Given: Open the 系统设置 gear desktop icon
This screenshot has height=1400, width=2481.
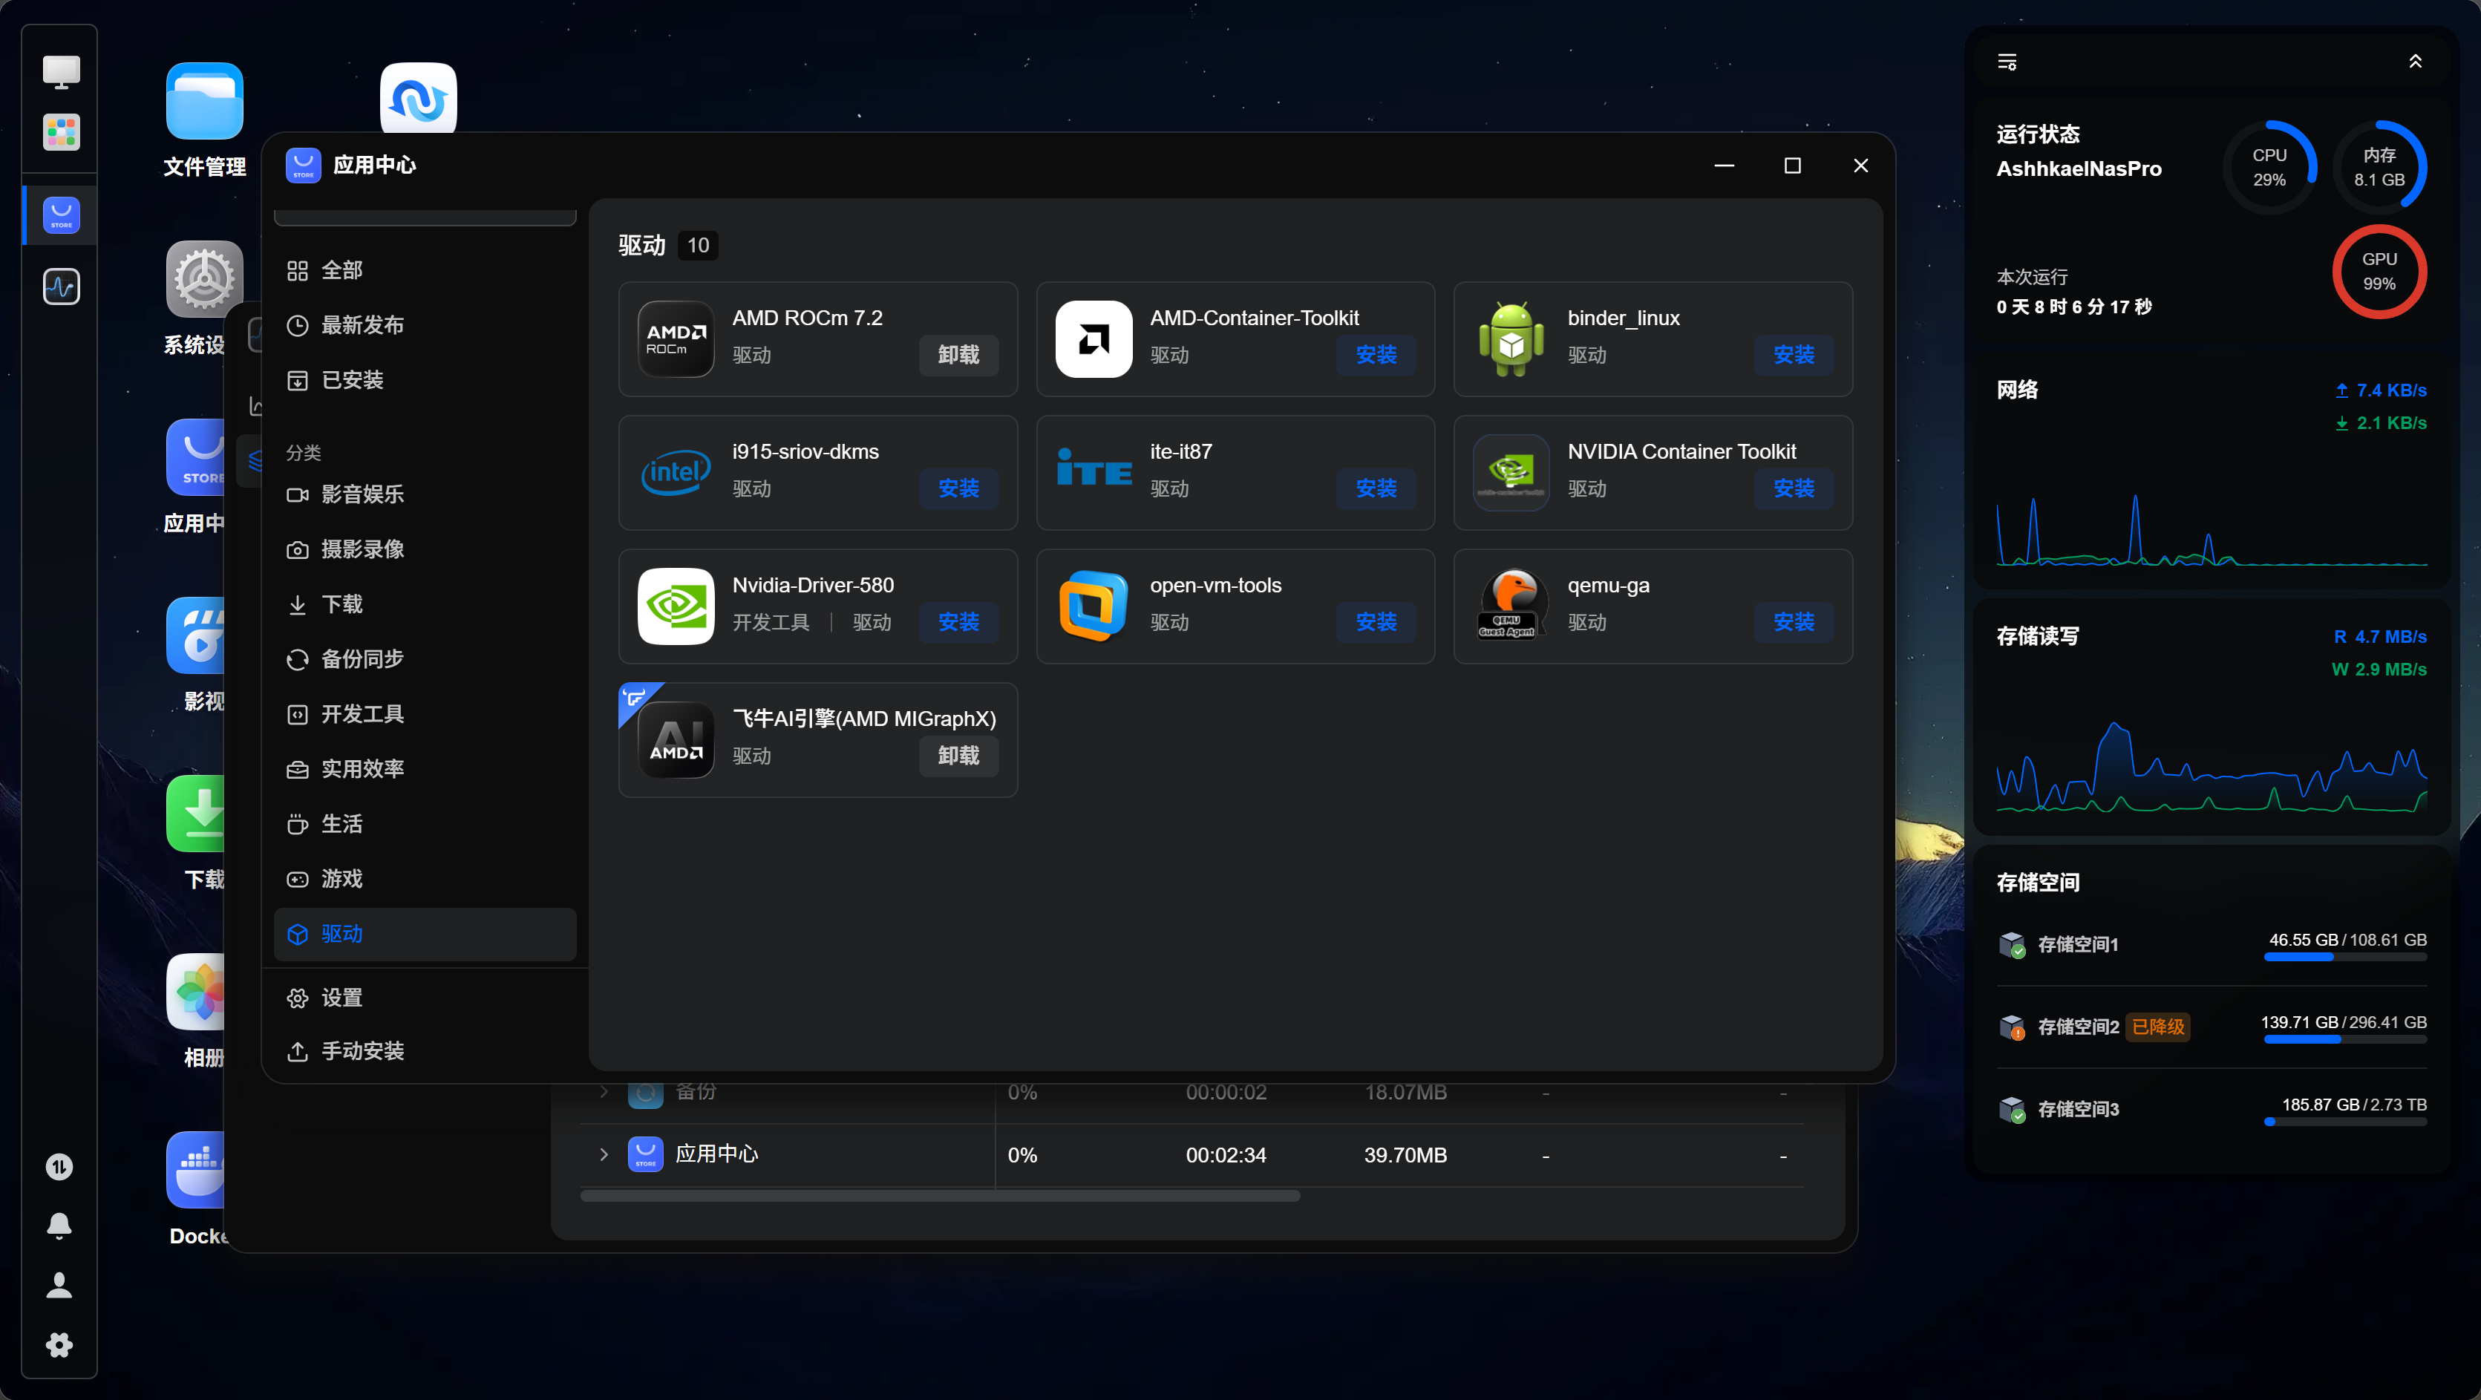Looking at the screenshot, I should (204, 279).
